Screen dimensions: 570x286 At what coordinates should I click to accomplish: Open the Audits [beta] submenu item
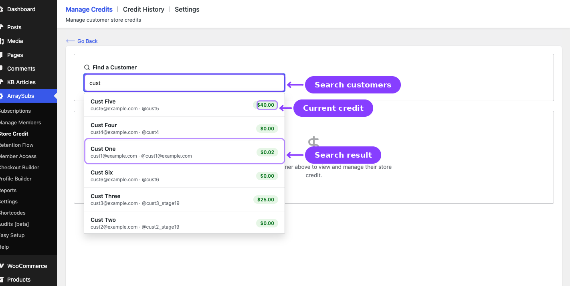(14, 224)
